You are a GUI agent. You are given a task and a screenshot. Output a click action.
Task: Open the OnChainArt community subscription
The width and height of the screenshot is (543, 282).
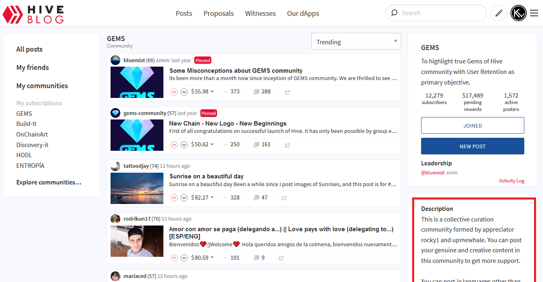(x=32, y=134)
